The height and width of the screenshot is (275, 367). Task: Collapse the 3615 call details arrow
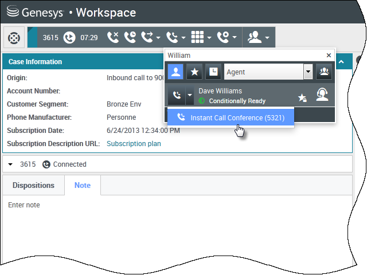10,164
